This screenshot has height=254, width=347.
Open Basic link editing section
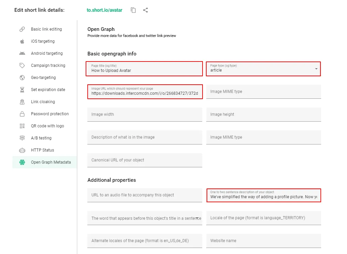tap(45, 29)
